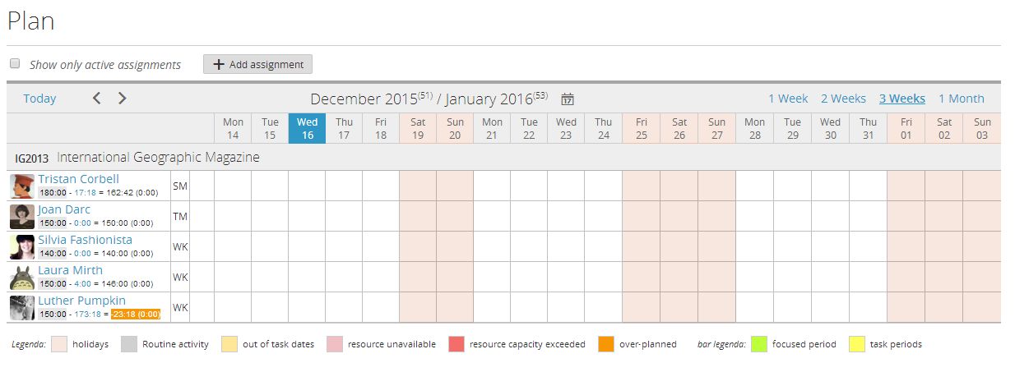Open the calendar date picker icon

[x=568, y=99]
